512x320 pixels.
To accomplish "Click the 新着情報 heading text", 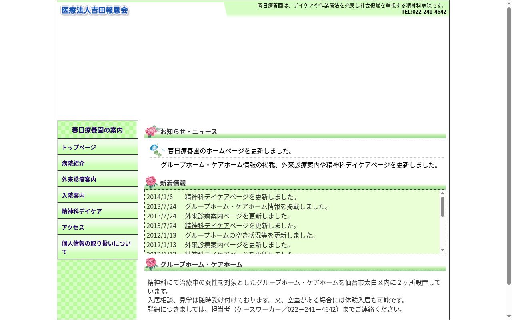I will 173,183.
